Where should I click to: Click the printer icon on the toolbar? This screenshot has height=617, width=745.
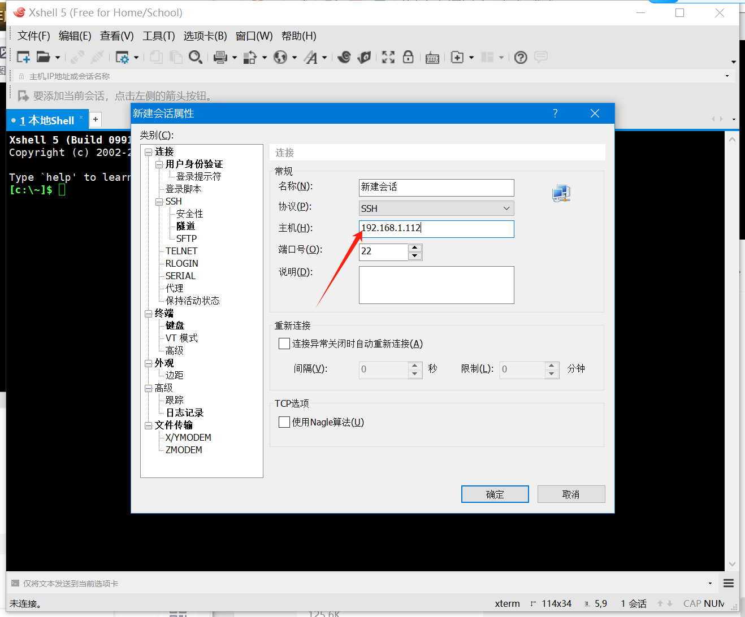coord(219,57)
